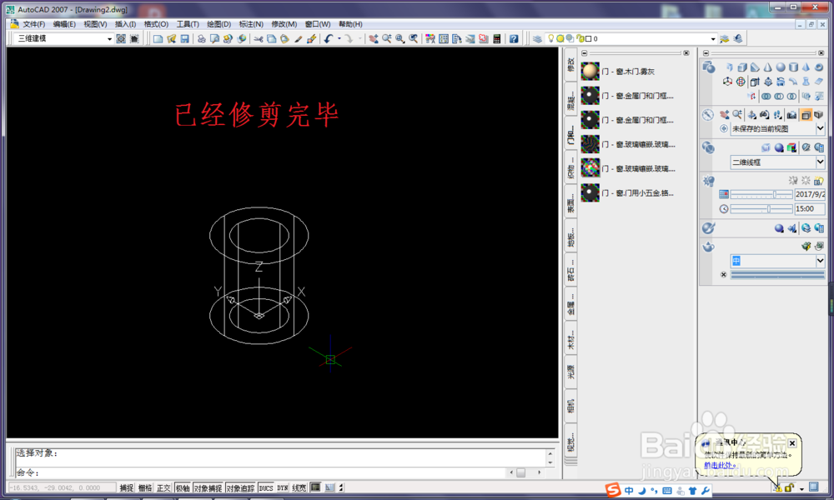Viewport: 834px width, 500px height.
Task: Click the command line input field
Action: (x=260, y=472)
